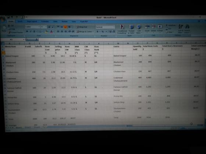Open Find & Select binoculars
The width and height of the screenshot is (206, 154).
coord(187,29)
